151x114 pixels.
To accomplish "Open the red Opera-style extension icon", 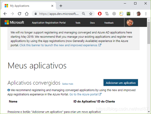I will tap(100, 14).
